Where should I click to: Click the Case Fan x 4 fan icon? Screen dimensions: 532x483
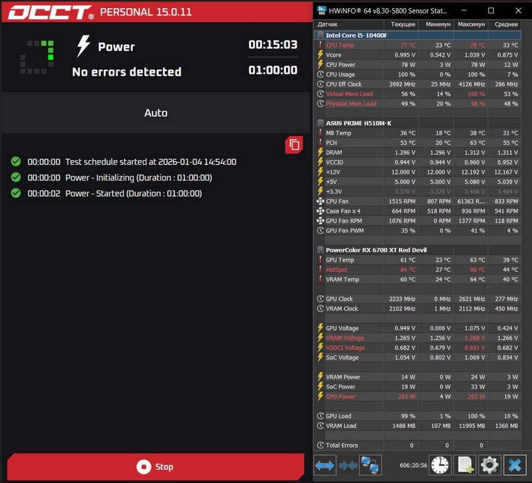pyautogui.click(x=320, y=211)
